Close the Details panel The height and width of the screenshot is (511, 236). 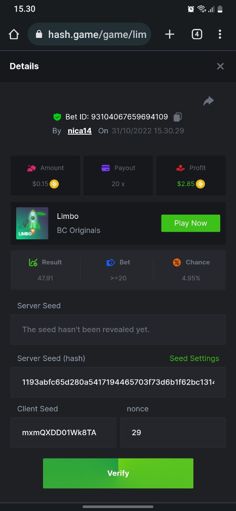220,66
